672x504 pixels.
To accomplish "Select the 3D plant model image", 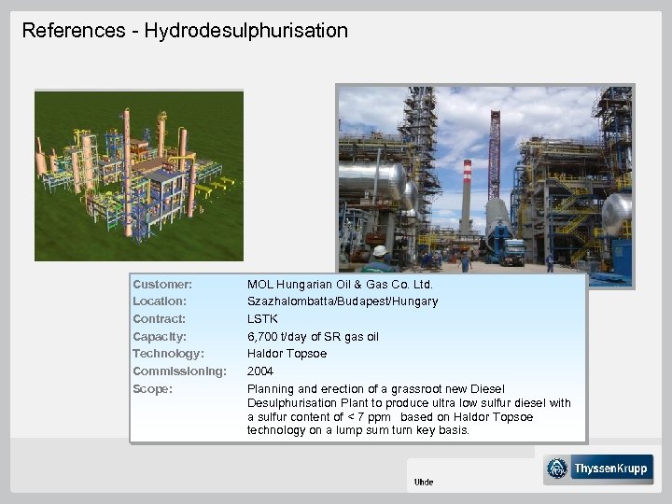I will (139, 175).
